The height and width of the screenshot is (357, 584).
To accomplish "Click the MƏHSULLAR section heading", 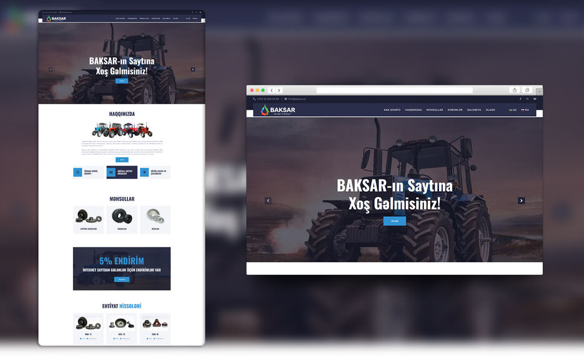I will pos(122,199).
